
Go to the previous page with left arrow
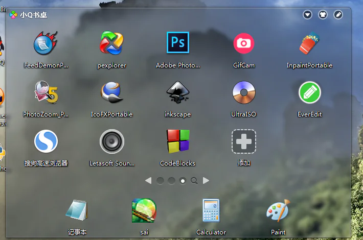148,180
